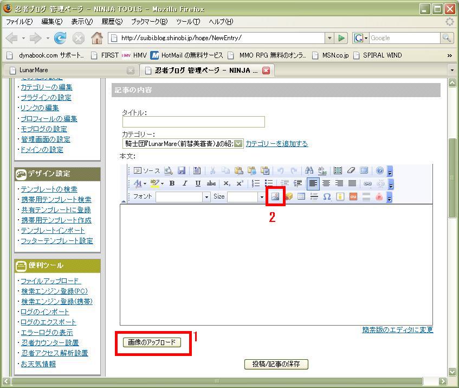Click the insert image icon
Screen dimensions: 459x388
tap(275, 196)
